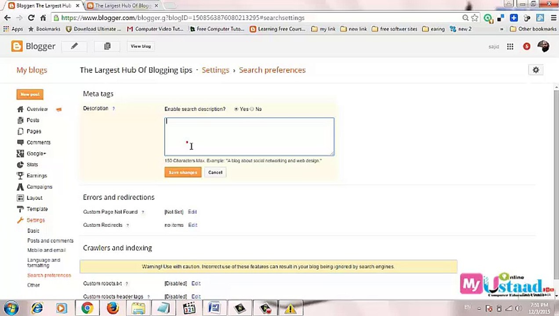Screen dimensions: 559x316
Task: Open Other bookmarks folder
Action: coord(533,29)
